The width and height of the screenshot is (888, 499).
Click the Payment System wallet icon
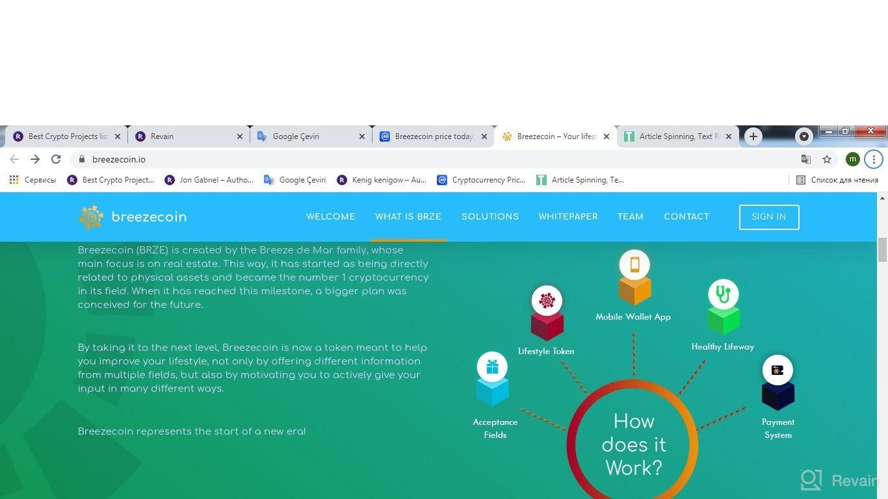(777, 370)
